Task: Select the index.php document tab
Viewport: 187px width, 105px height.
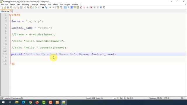Action: pyautogui.click(x=6, y=11)
